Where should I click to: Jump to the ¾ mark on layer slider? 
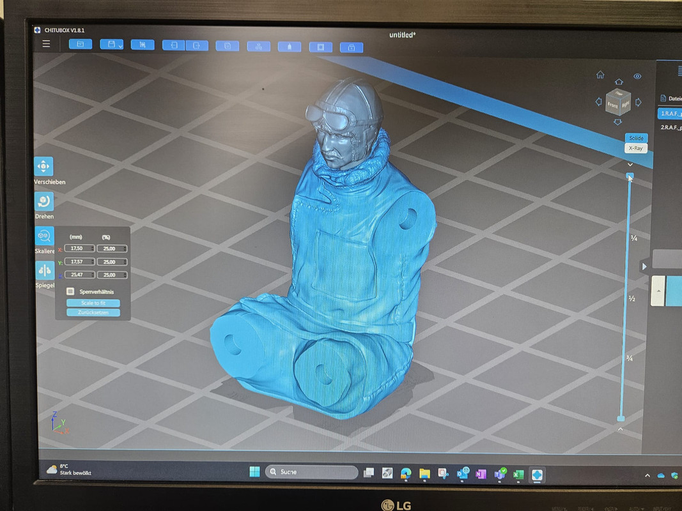(630, 358)
